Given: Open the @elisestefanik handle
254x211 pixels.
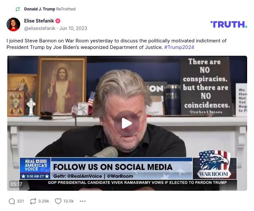Looking at the screenshot, I should click(40, 28).
